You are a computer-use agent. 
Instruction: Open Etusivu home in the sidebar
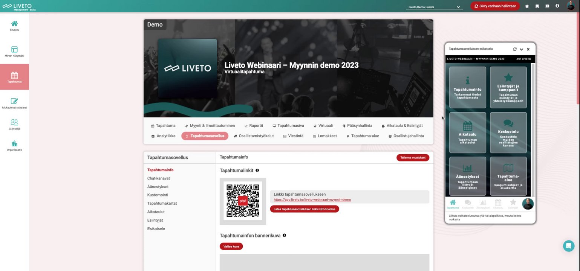(x=14, y=26)
